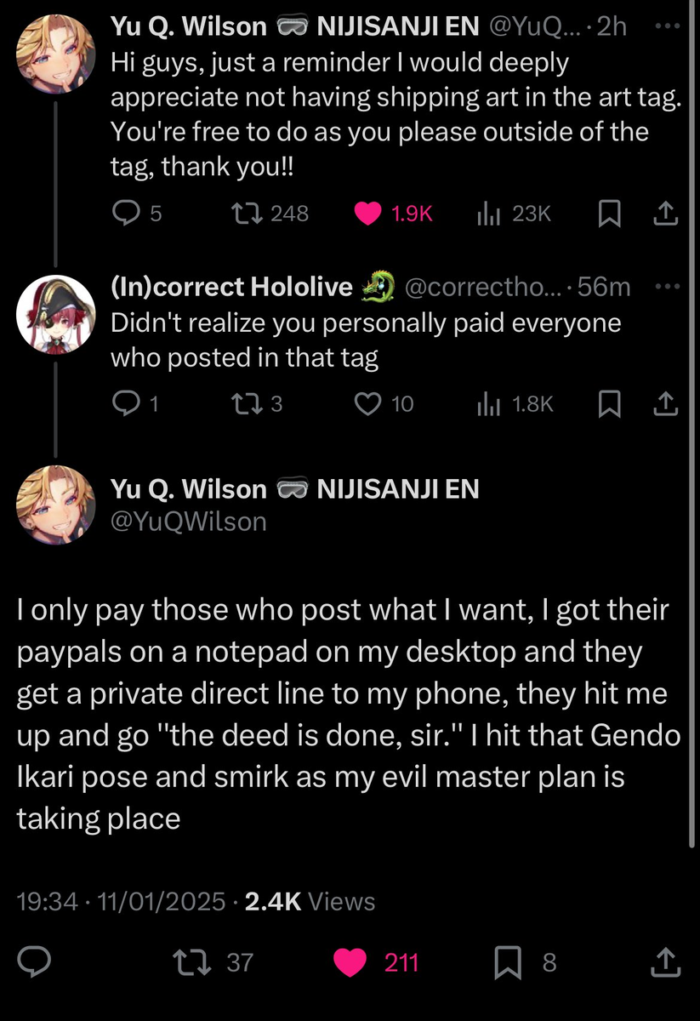Reply to Yu Q. Wilson's reminder tweet
The width and height of the screenshot is (700, 1021).
pyautogui.click(x=127, y=214)
